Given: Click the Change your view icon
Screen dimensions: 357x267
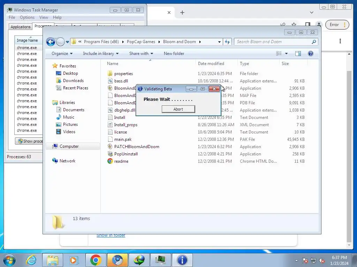Looking at the screenshot, I should 279,54.
